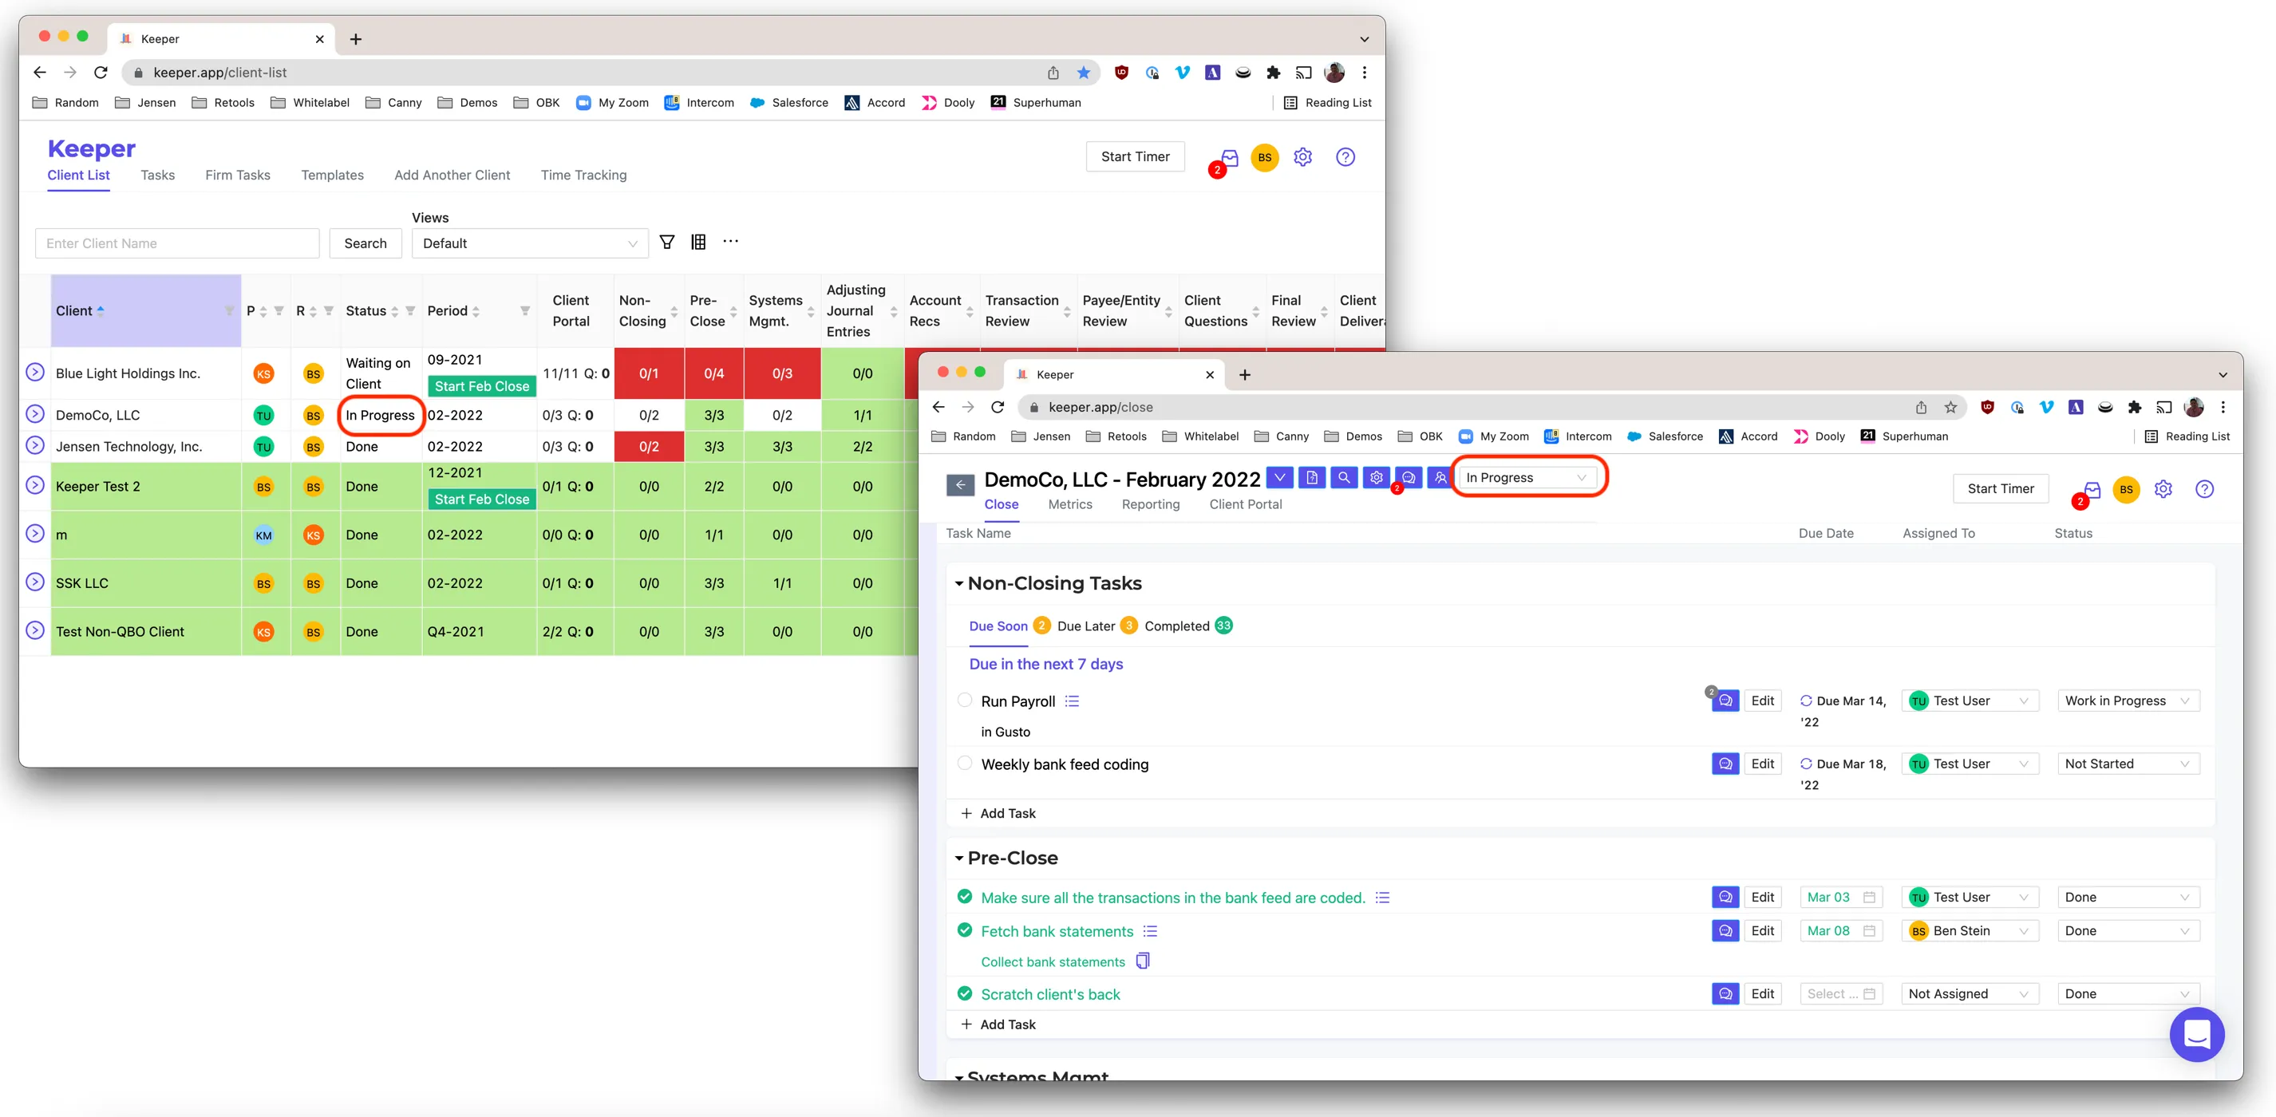
Task: Uncheck Fetch bank statements completed check
Action: coord(965,930)
